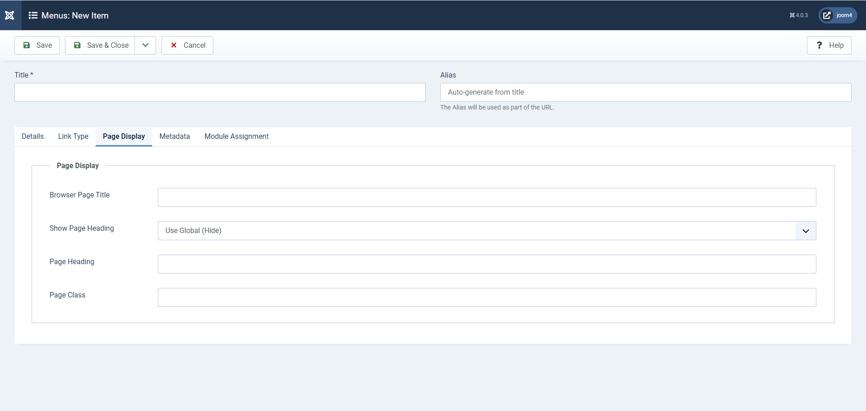866x411 pixels.
Task: Click the Joomla logo in the top corner
Action: [x=9, y=15]
